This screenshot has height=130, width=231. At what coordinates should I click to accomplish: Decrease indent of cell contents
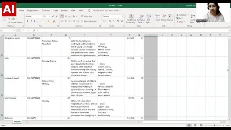pos(74,21)
